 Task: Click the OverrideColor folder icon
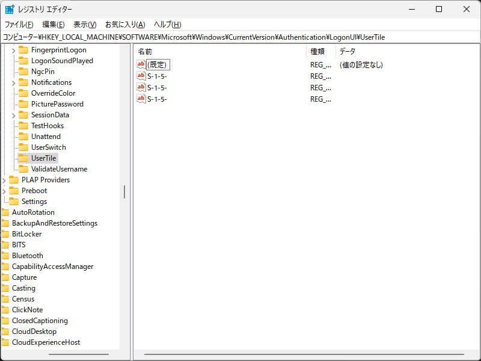[x=23, y=93]
